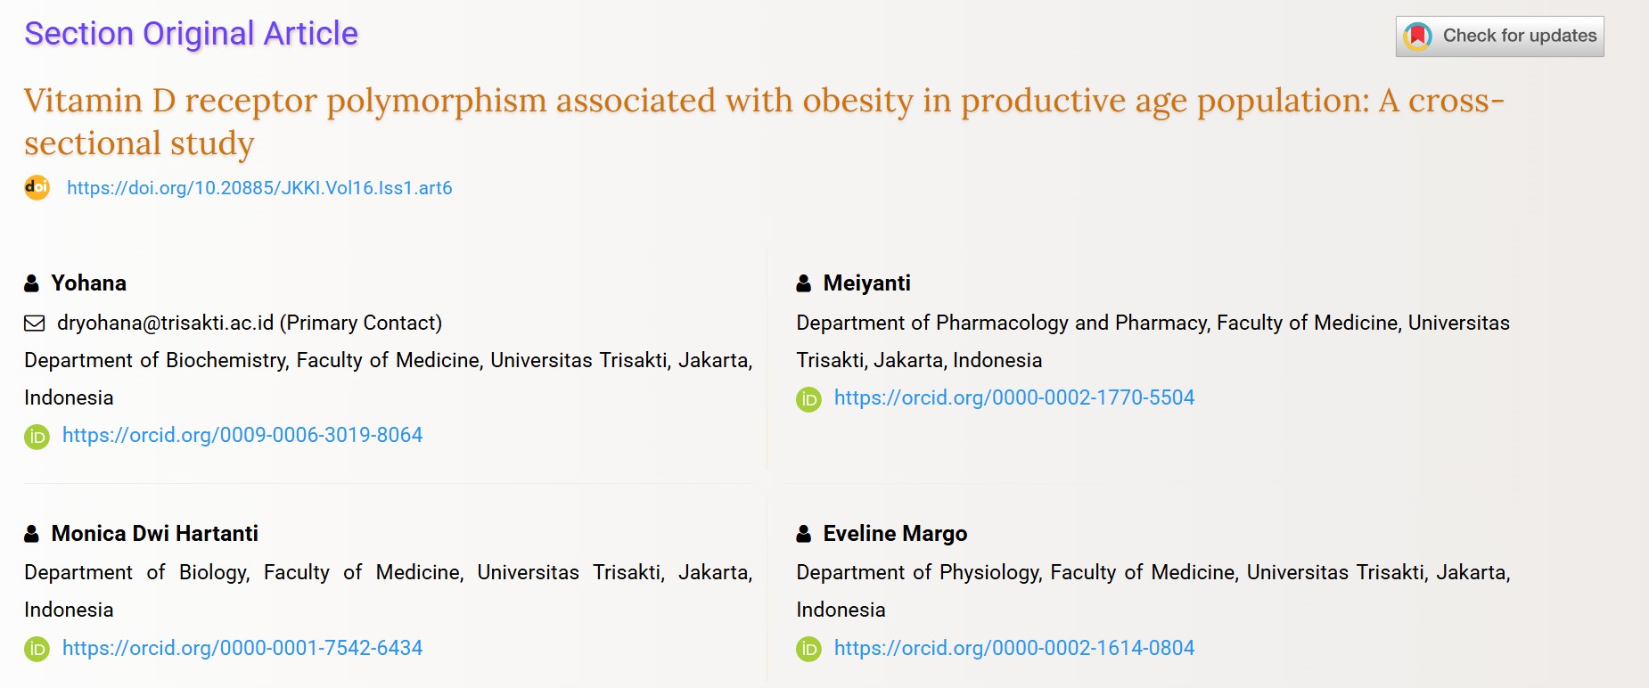Click the Vitamin D receptor article title
The width and height of the screenshot is (1649, 688).
764,121
